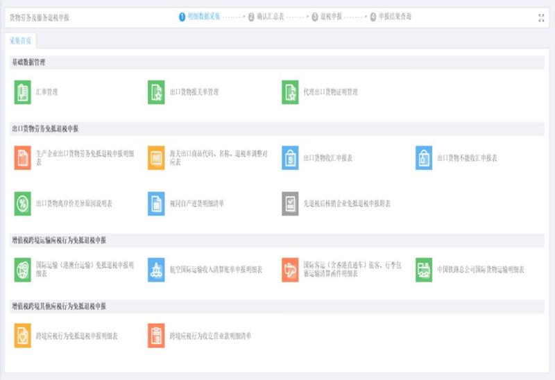Select the 国际运输（港澳台运输）免抵退税申报明细表 icon
The width and height of the screenshot is (555, 380).
(23, 270)
